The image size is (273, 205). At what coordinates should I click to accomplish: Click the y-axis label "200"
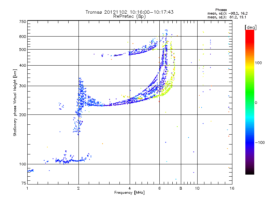[x=23, y=115]
